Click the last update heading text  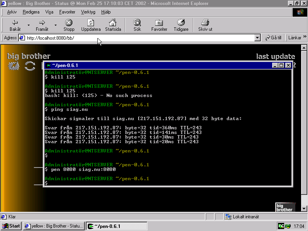(x=275, y=57)
